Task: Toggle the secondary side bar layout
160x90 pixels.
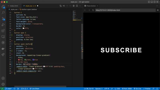Action: tap(154, 2)
